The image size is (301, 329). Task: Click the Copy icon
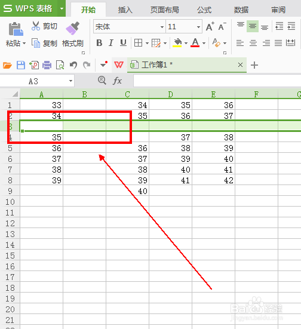click(x=36, y=43)
